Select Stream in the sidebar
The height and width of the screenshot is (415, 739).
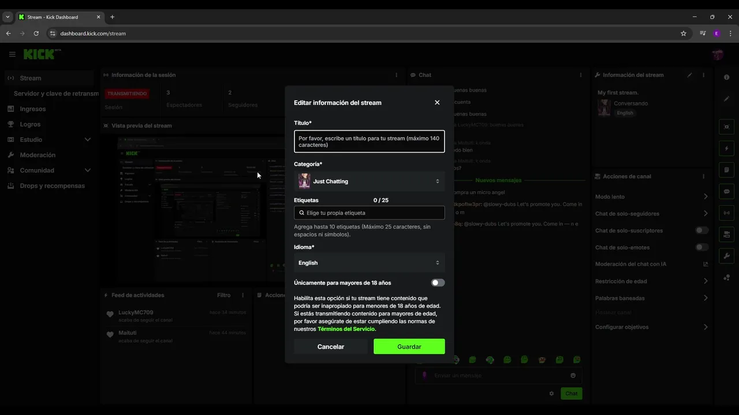[49, 78]
